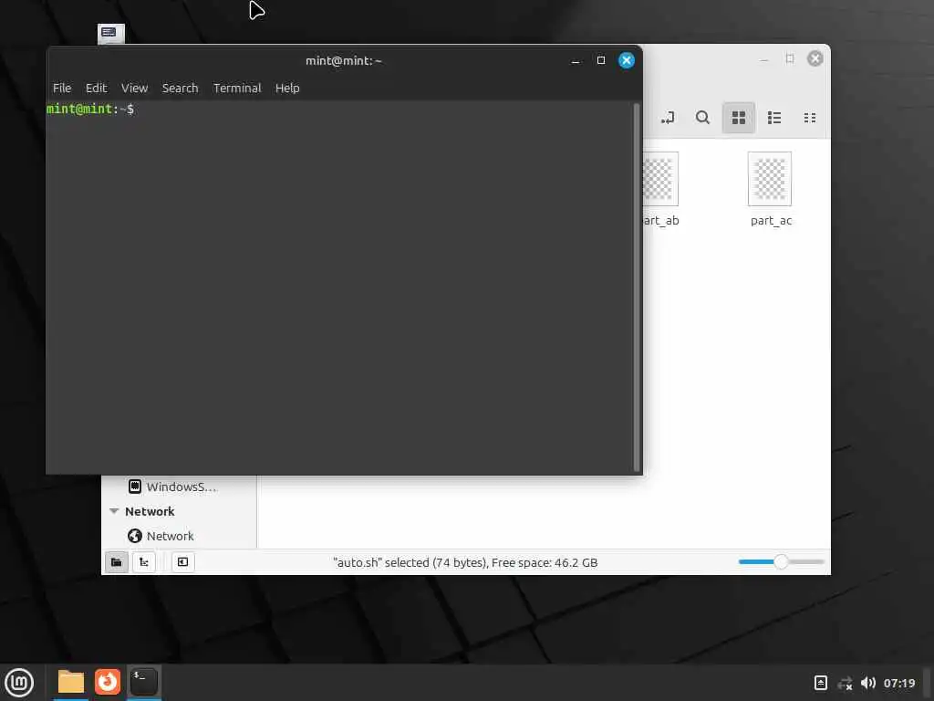The image size is (934, 701).
Task: Switch file manager to icon view
Action: 739,118
